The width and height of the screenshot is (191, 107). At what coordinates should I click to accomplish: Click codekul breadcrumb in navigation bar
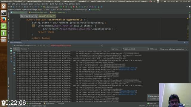67,10
